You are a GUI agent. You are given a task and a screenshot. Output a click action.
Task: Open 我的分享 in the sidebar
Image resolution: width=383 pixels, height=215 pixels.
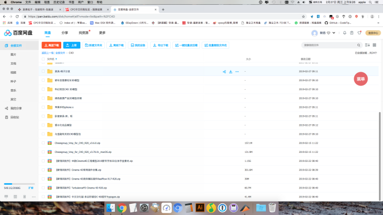click(x=16, y=108)
